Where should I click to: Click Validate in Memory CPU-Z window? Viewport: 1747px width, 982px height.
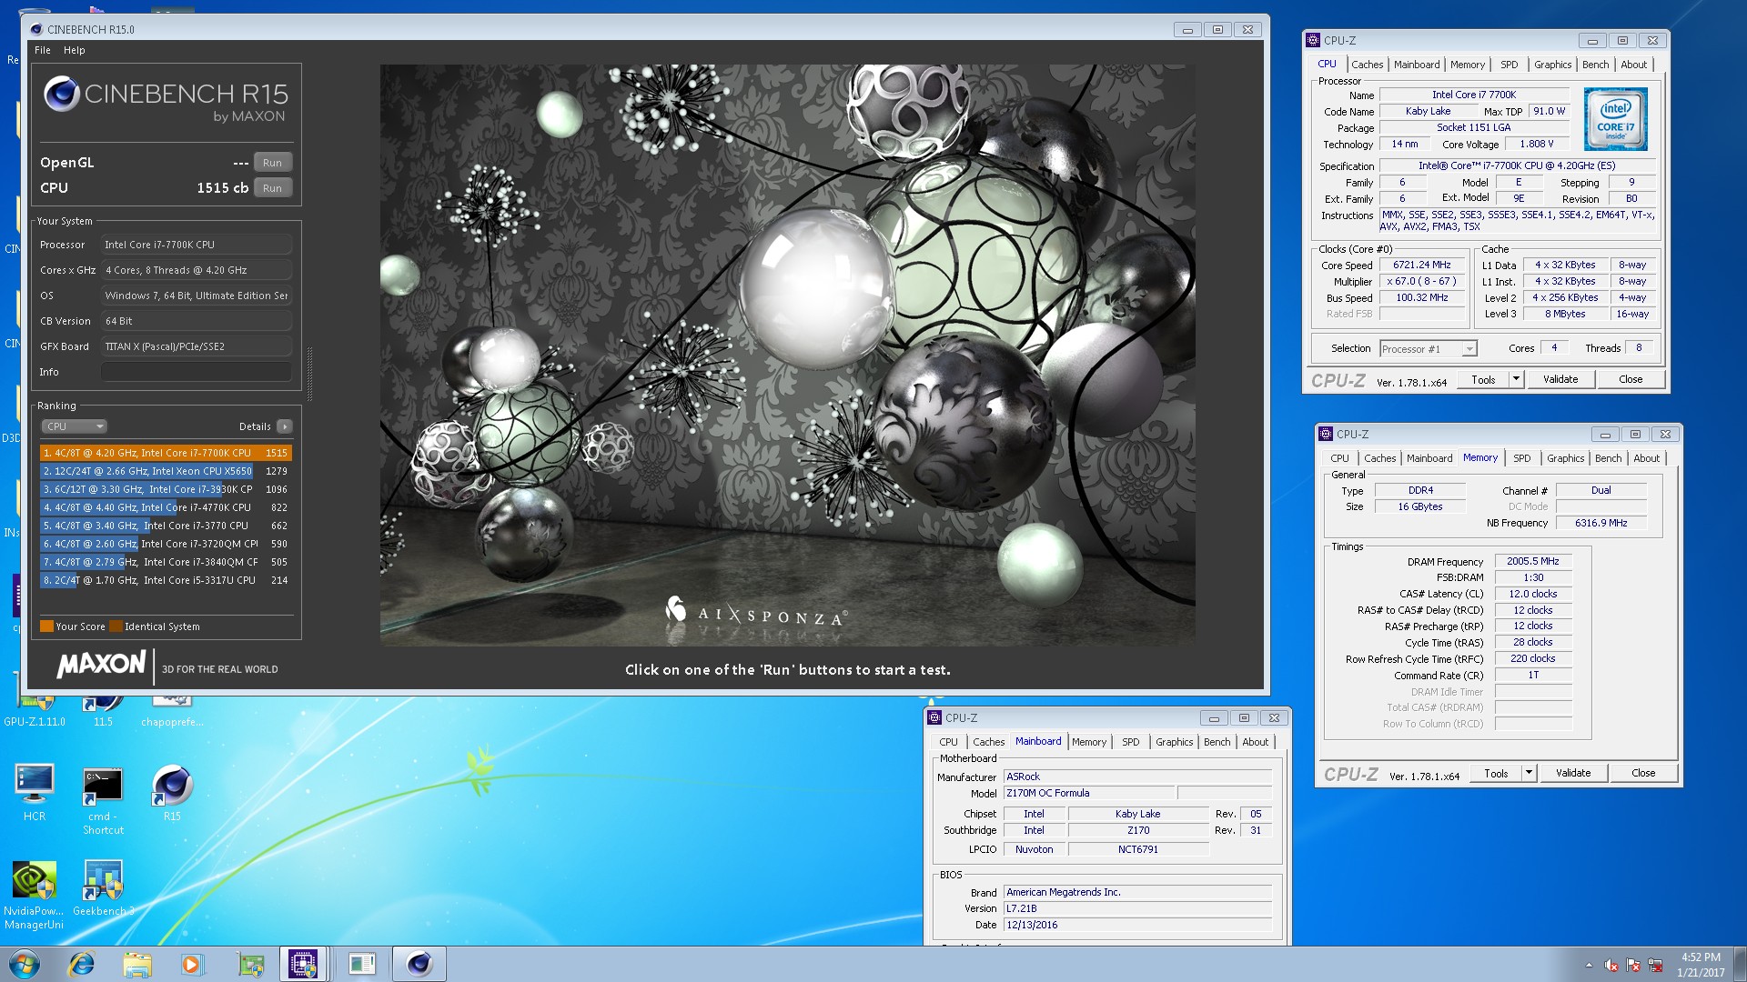(1573, 774)
